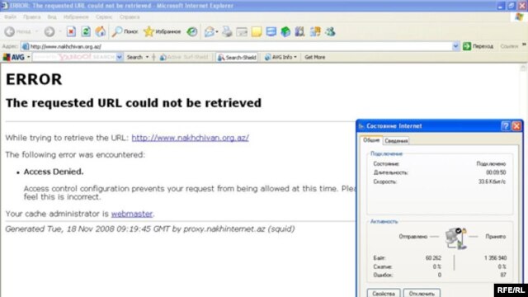Click the Свойства button
The image size is (528, 297).
pos(384,294)
